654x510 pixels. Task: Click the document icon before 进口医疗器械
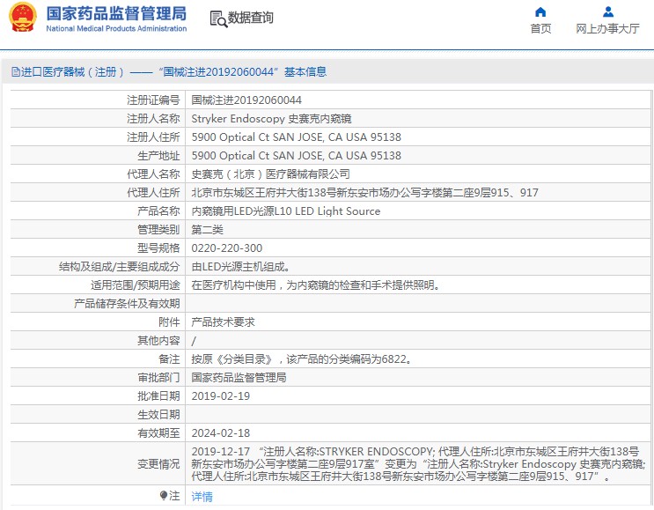[x=16, y=71]
